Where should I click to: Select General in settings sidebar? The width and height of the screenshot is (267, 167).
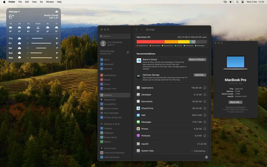[x=115, y=95]
